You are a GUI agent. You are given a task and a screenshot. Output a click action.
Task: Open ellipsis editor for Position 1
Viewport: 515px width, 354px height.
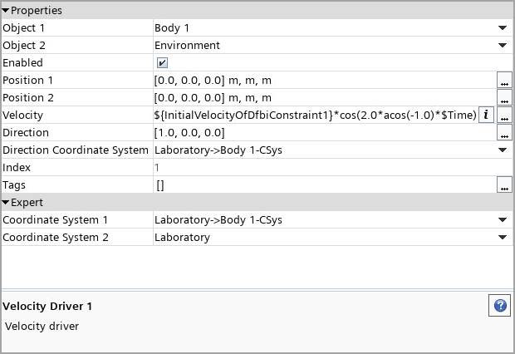[504, 81]
